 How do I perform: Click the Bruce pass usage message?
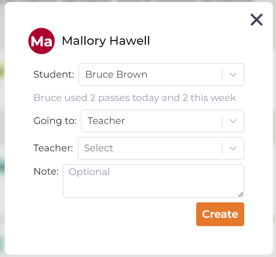(x=135, y=98)
